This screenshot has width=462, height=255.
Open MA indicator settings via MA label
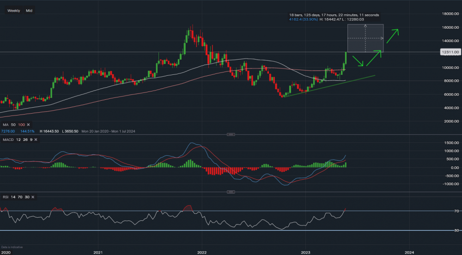tap(5, 125)
